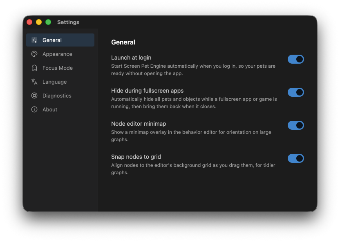Turn off Hide during fullscreen apps

296,92
